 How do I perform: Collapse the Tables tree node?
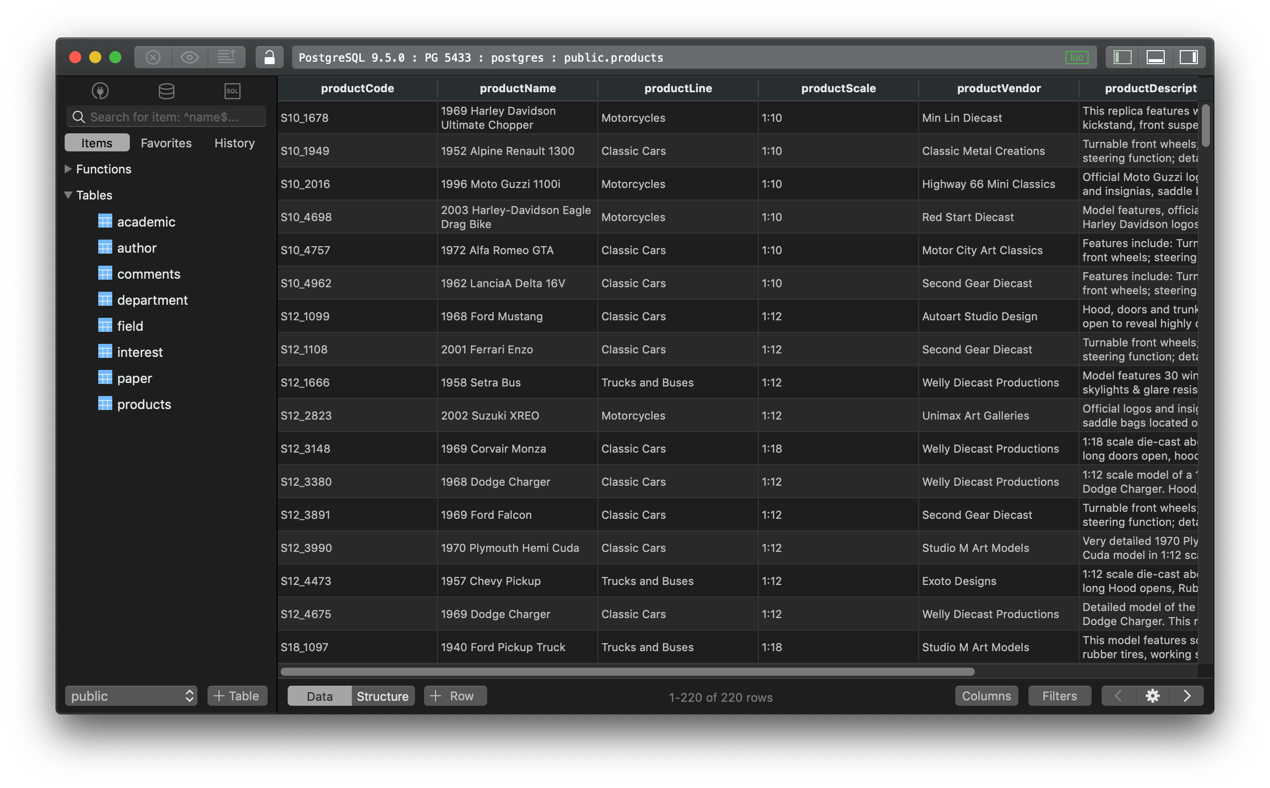click(68, 195)
